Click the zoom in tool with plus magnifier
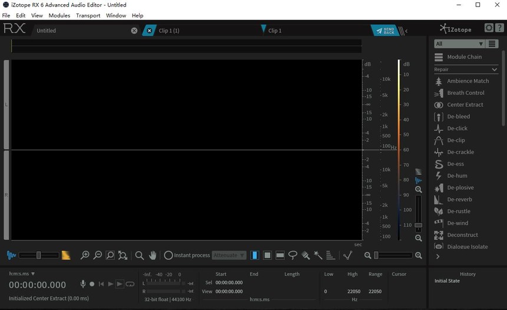507x310 pixels. click(85, 255)
